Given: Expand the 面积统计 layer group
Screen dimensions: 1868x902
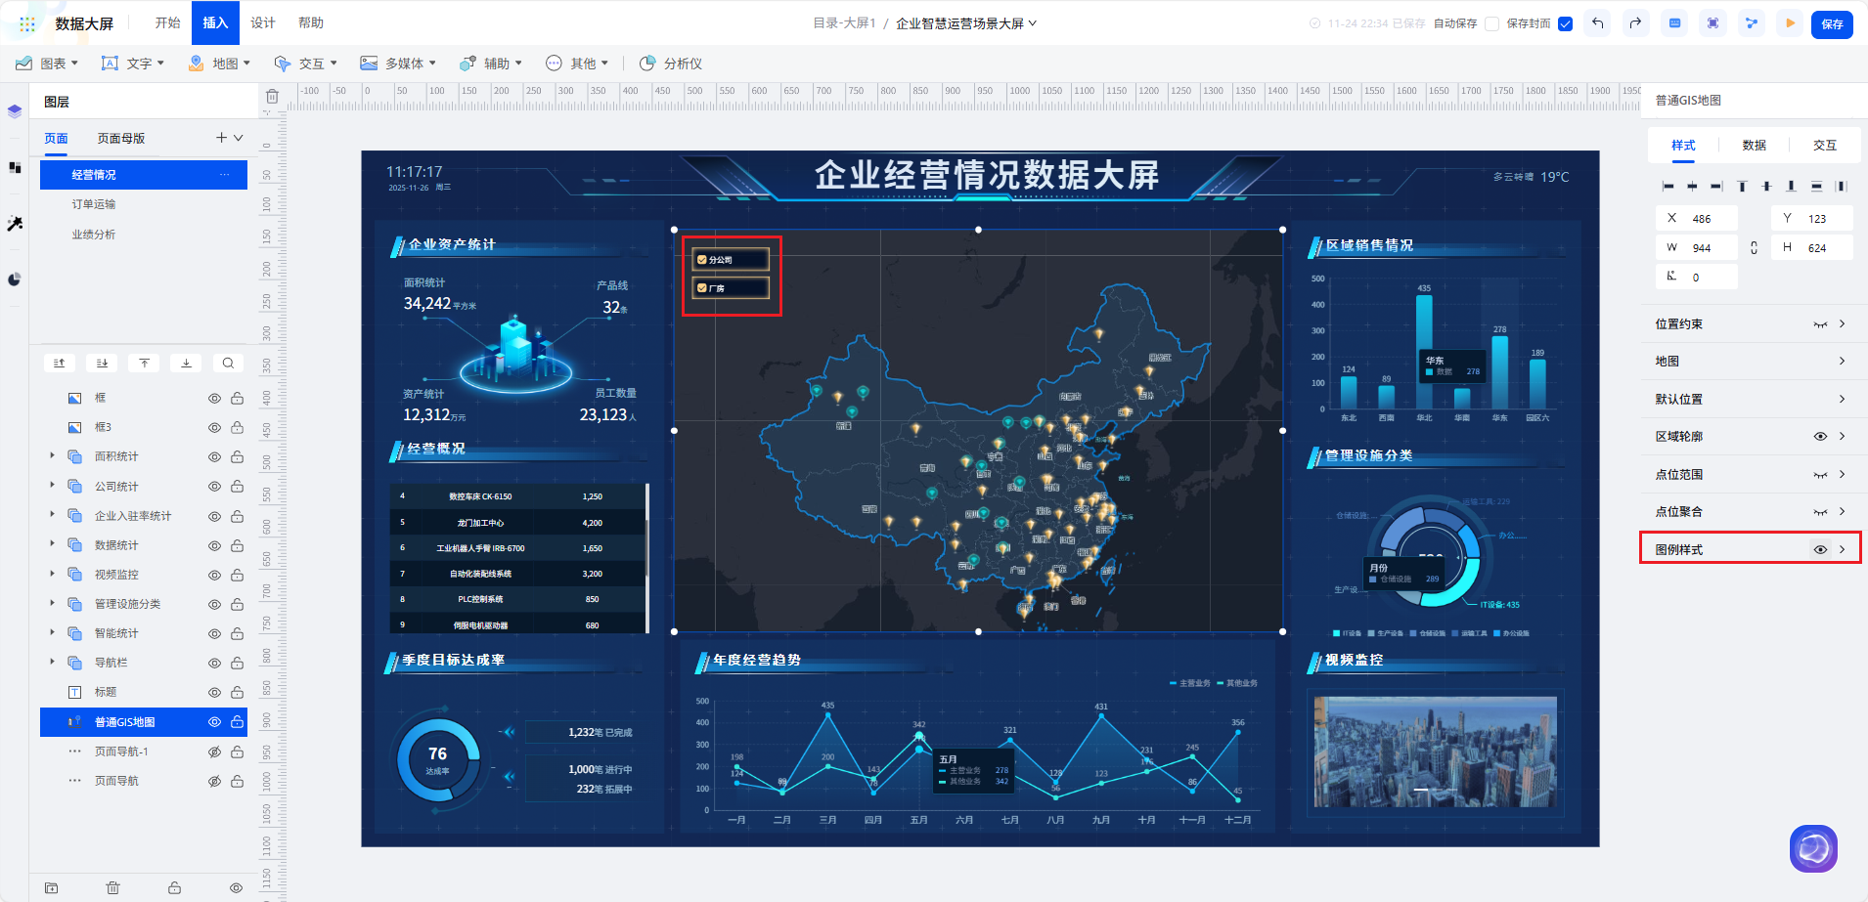Looking at the screenshot, I should (x=52, y=456).
